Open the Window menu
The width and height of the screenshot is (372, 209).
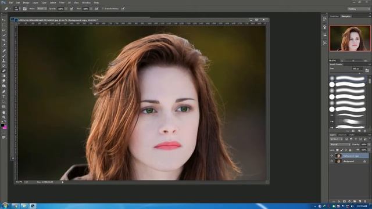click(86, 2)
